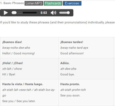The width and height of the screenshot is (115, 106).
Task: Click the 1. Basic Phrases heading
Action: coord(12,3)
